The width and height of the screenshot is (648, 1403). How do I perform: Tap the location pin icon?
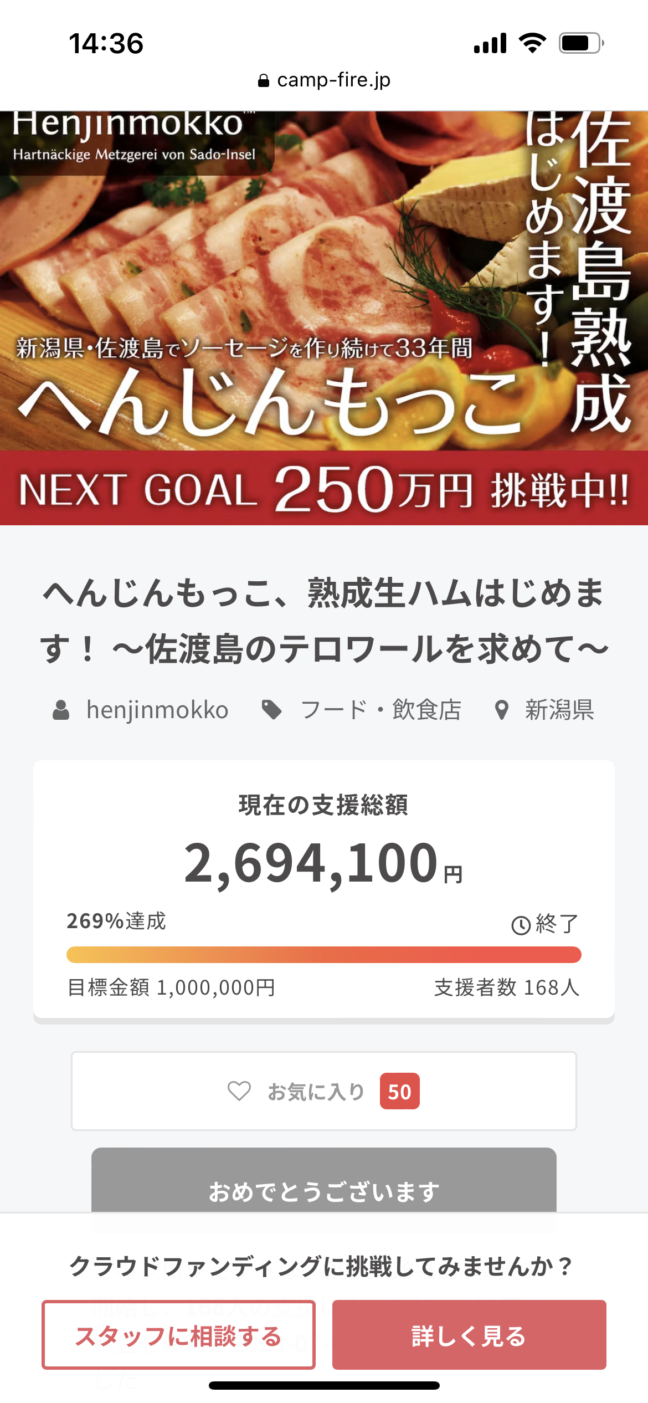(x=502, y=710)
